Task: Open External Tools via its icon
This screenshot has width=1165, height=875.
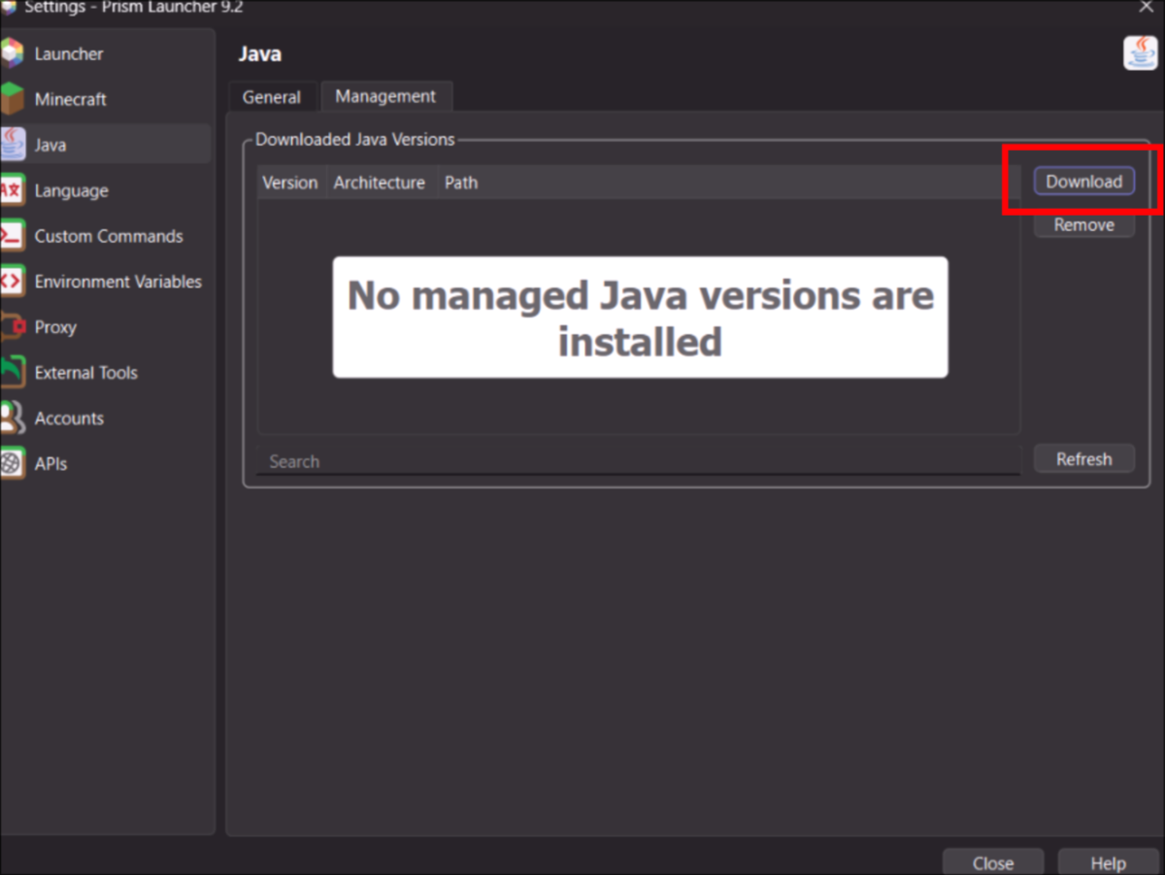Action: click(12, 373)
